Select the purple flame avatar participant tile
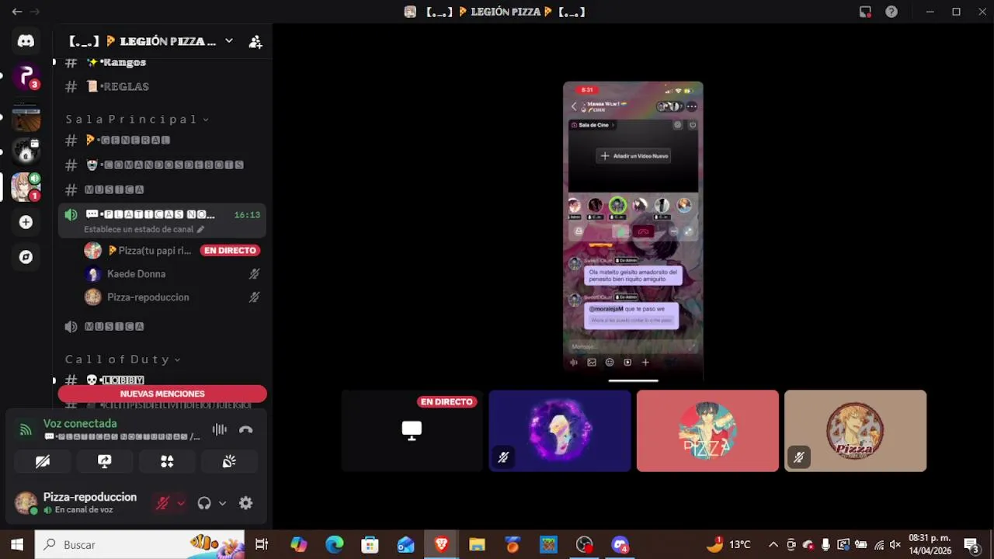Viewport: 994px width, 559px height. (x=560, y=431)
